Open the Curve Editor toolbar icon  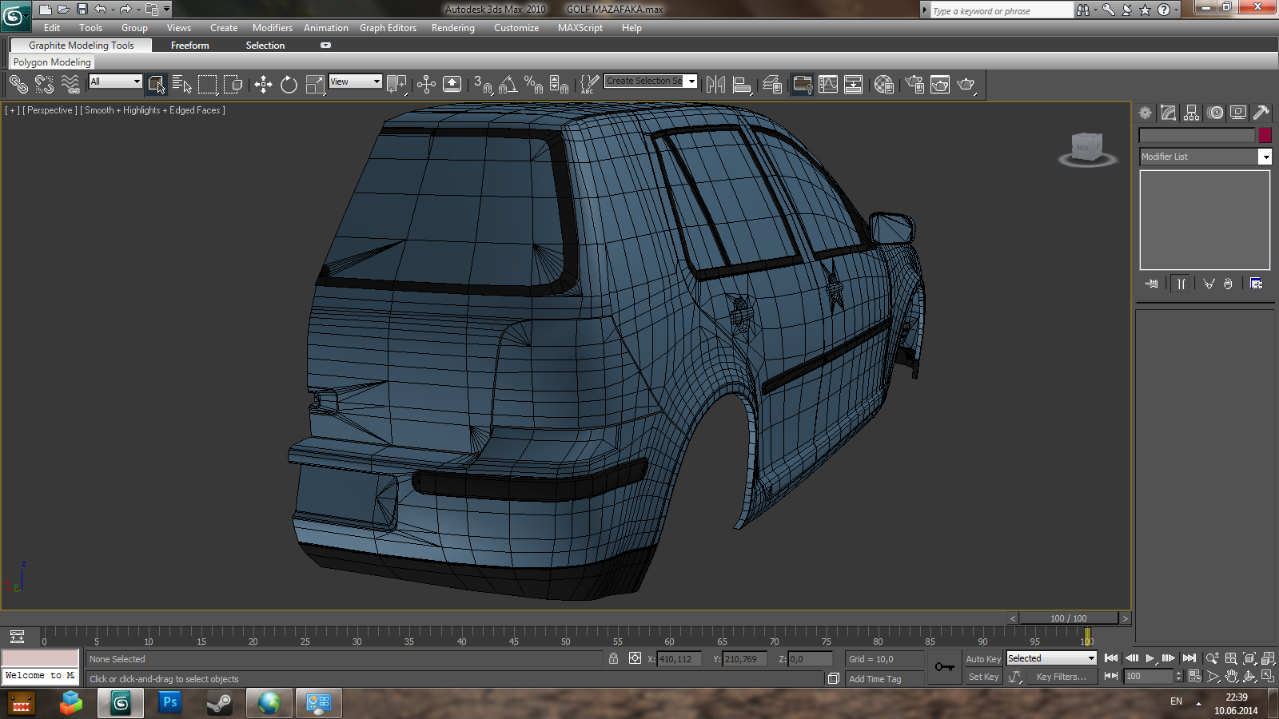(x=828, y=85)
